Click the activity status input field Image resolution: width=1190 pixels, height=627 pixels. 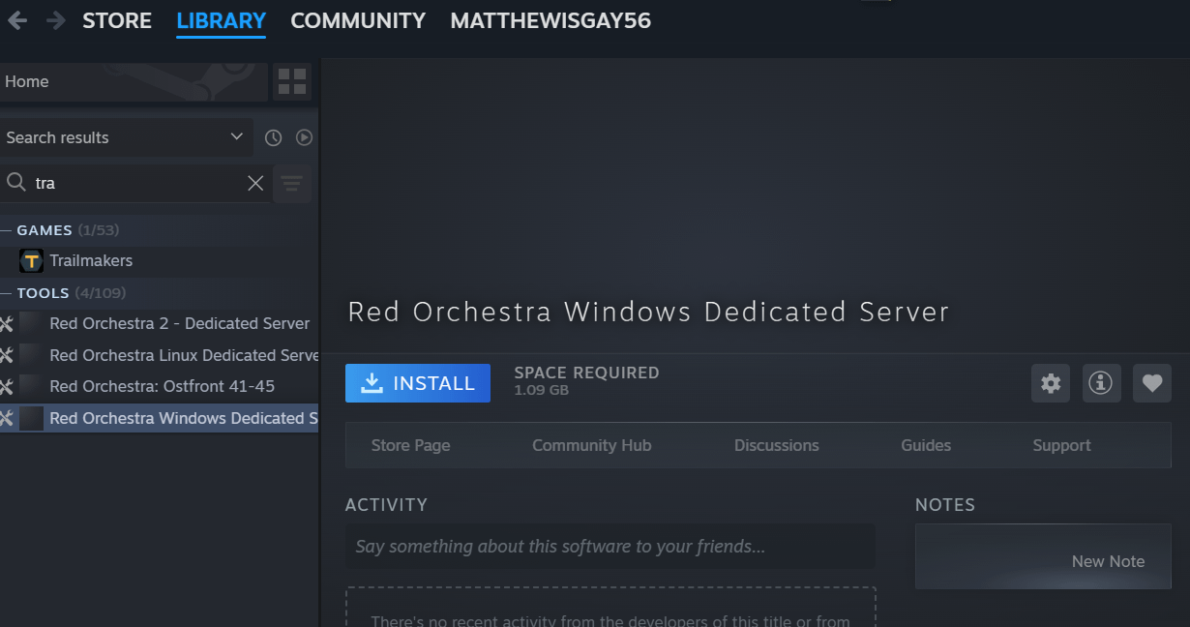pos(610,547)
